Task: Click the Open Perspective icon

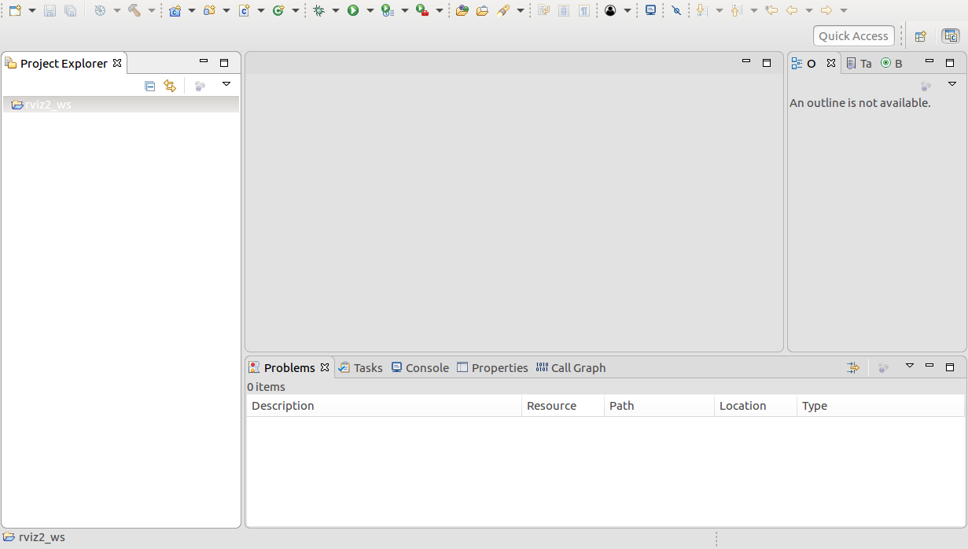Action: coord(920,36)
